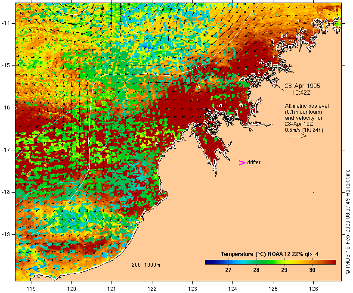Click colorbar label 28
353x293 pixels.
point(256,270)
